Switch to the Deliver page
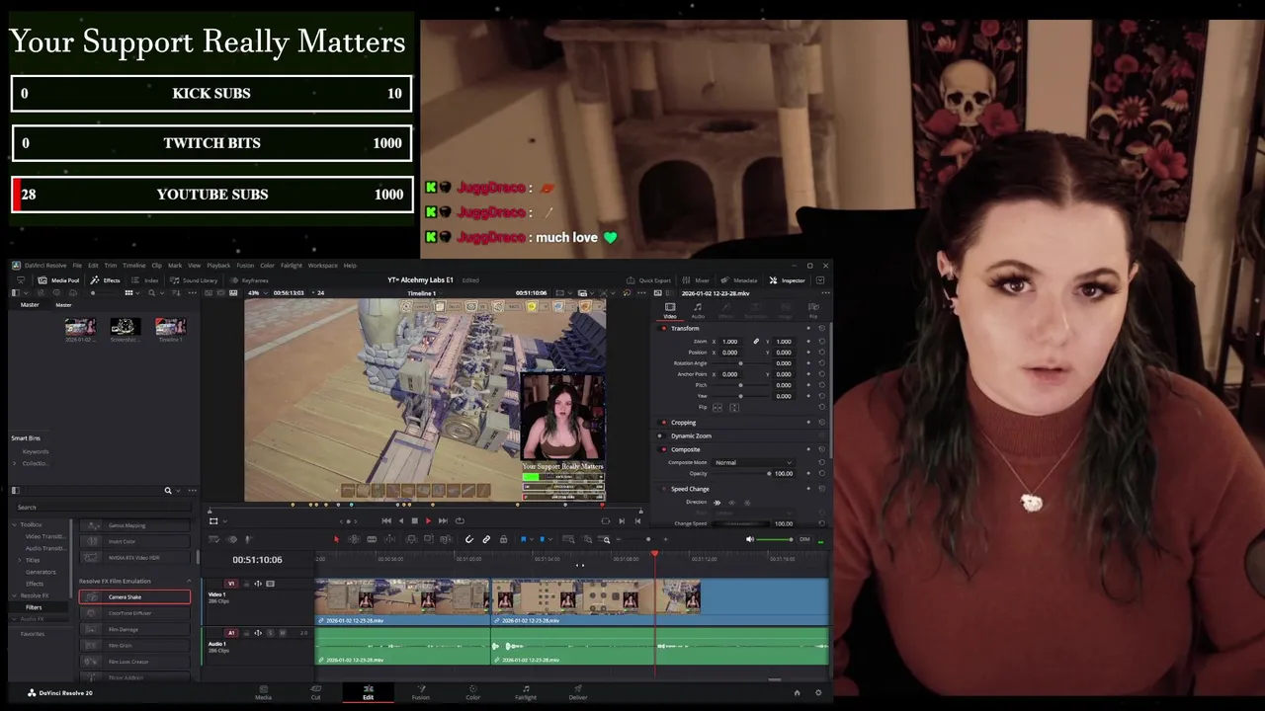Image resolution: width=1265 pixels, height=711 pixels. coord(578,692)
